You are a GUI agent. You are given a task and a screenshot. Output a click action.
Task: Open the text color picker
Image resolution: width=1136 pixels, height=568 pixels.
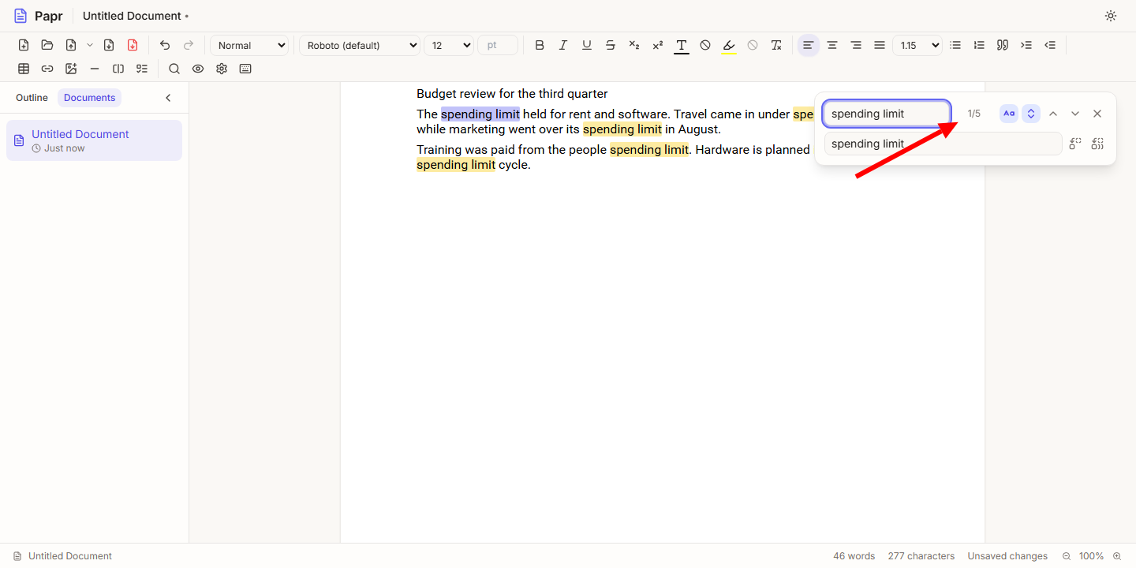tap(682, 45)
